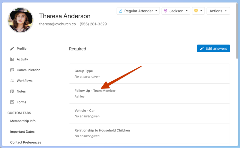Screen dimensions: 240x148
Task: Click the Notes icon in sidebar
Action: tap(12, 91)
